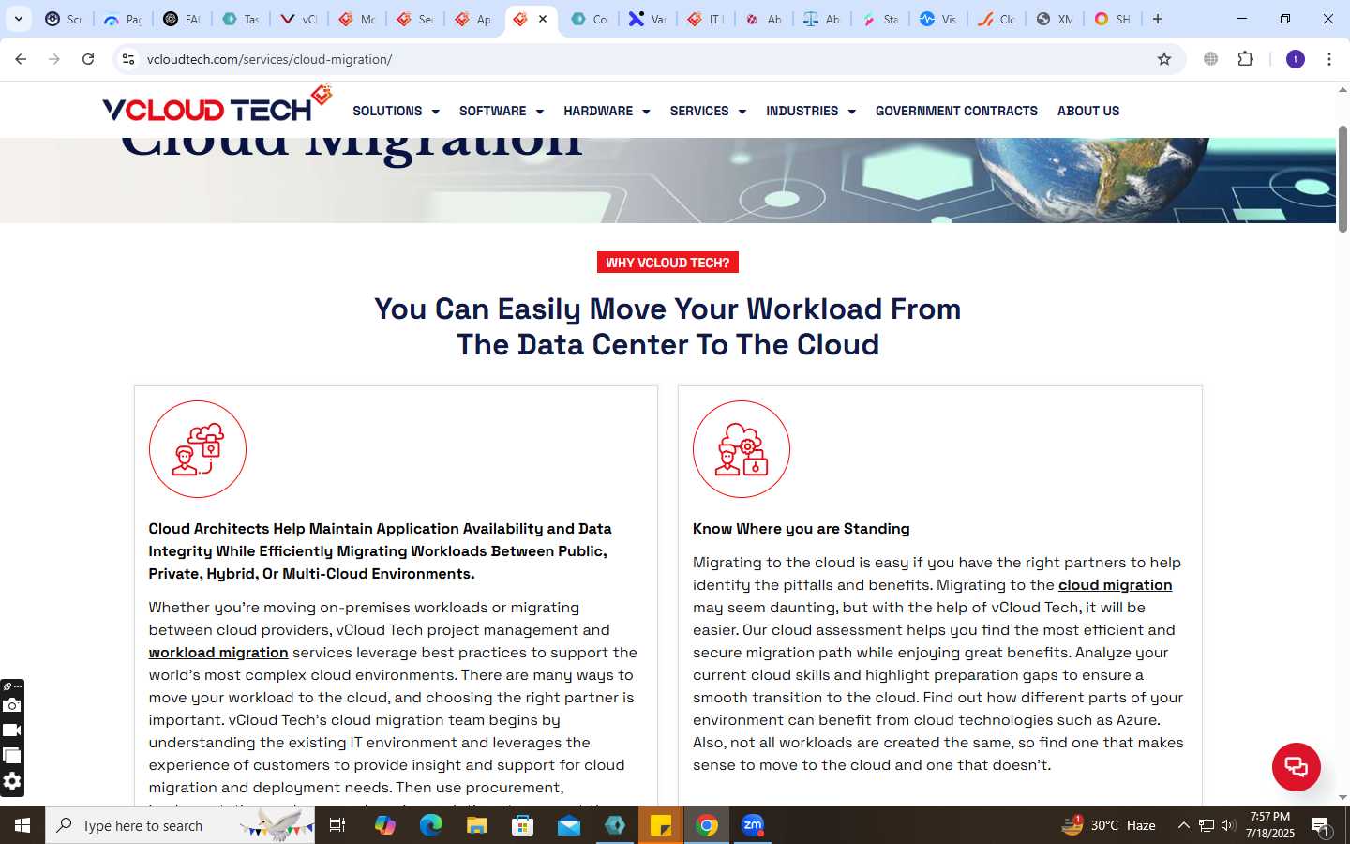Switch to the 'IT' tab
1350x844 pixels.
point(706,19)
